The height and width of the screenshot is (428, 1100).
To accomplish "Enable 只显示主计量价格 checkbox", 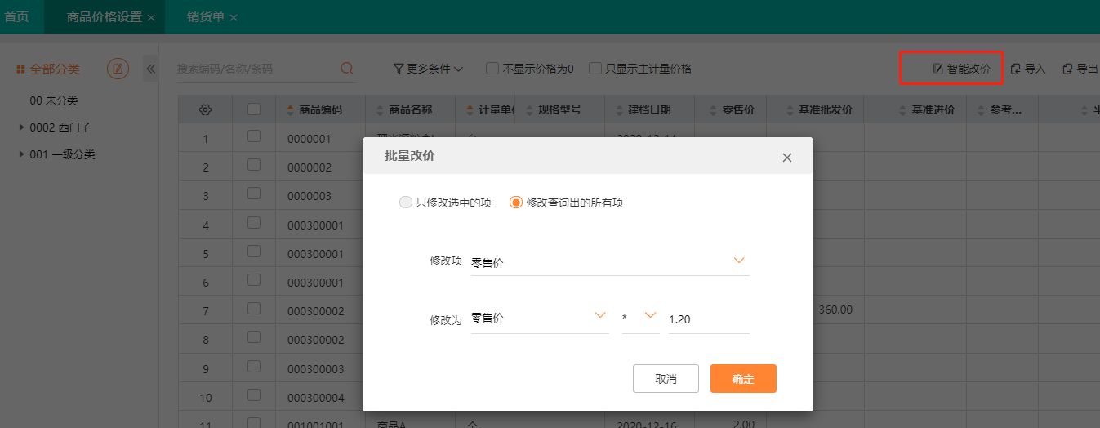I will click(x=595, y=69).
